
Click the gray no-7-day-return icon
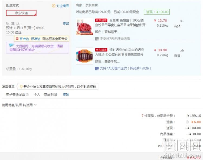[97, 39]
